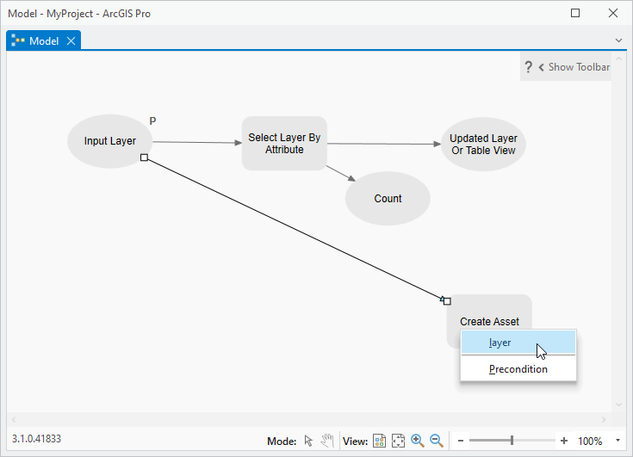Expand the Show Toolbar panel
Image resolution: width=633 pixels, height=457 pixels.
(x=573, y=67)
